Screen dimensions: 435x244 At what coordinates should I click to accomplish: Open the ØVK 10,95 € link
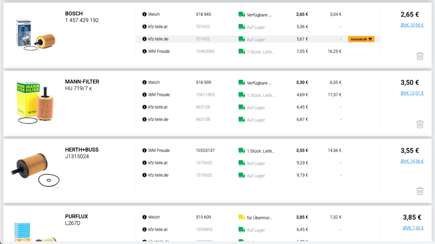click(412, 25)
